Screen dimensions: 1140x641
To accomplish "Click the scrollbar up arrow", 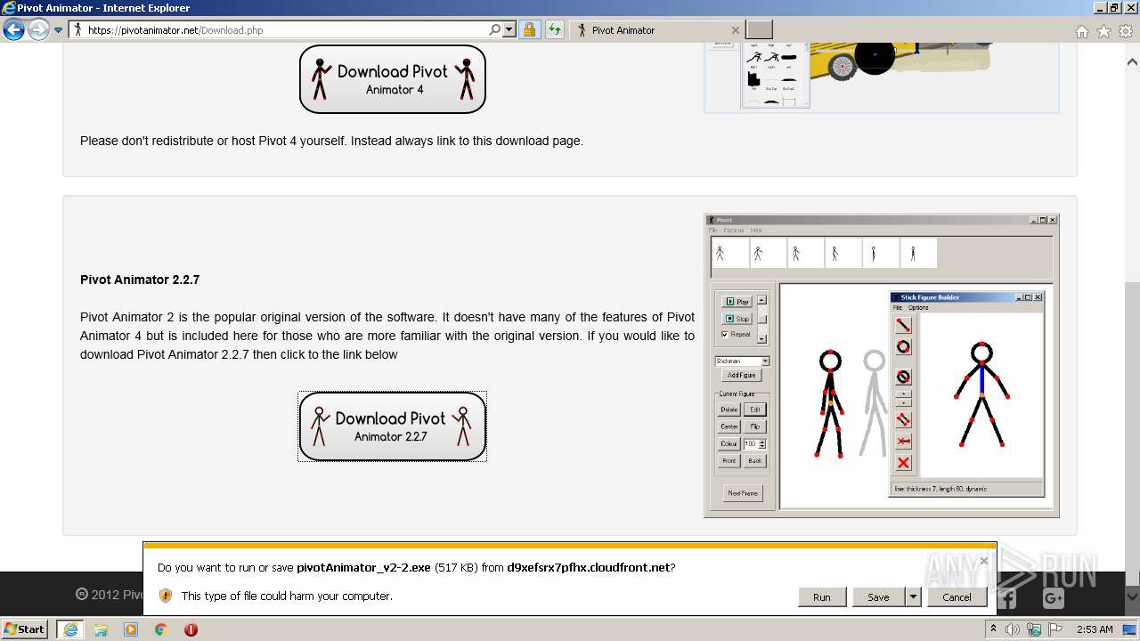I will [1132, 62].
